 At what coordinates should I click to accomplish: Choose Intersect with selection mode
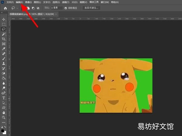(38, 8)
